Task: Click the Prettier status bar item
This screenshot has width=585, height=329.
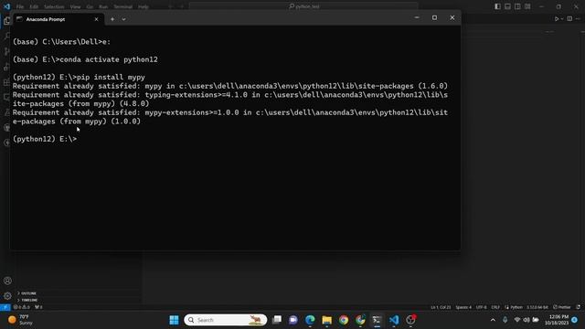Action: coord(562,307)
